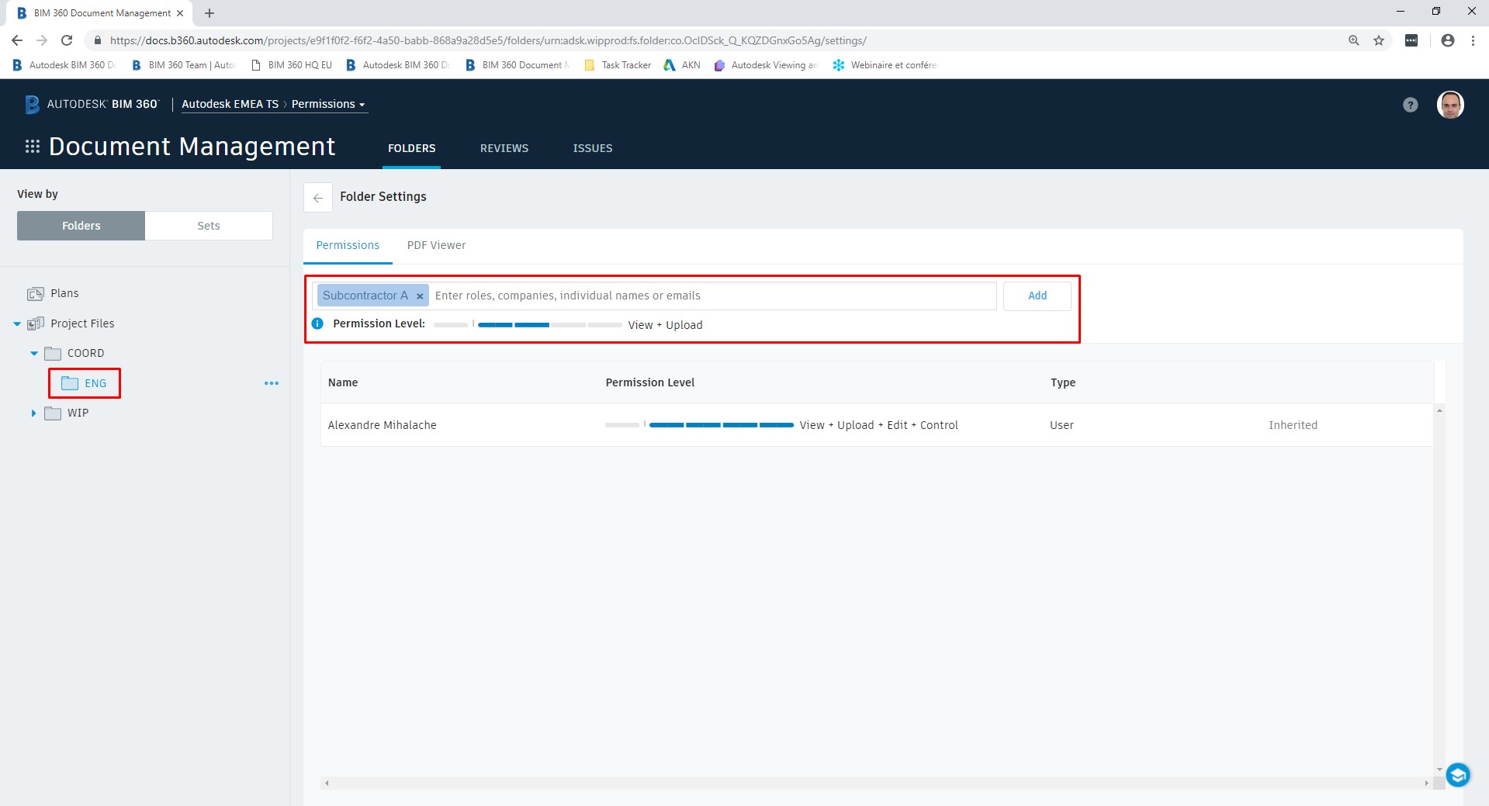Select the Plans section icon
1489x806 pixels.
click(x=36, y=293)
